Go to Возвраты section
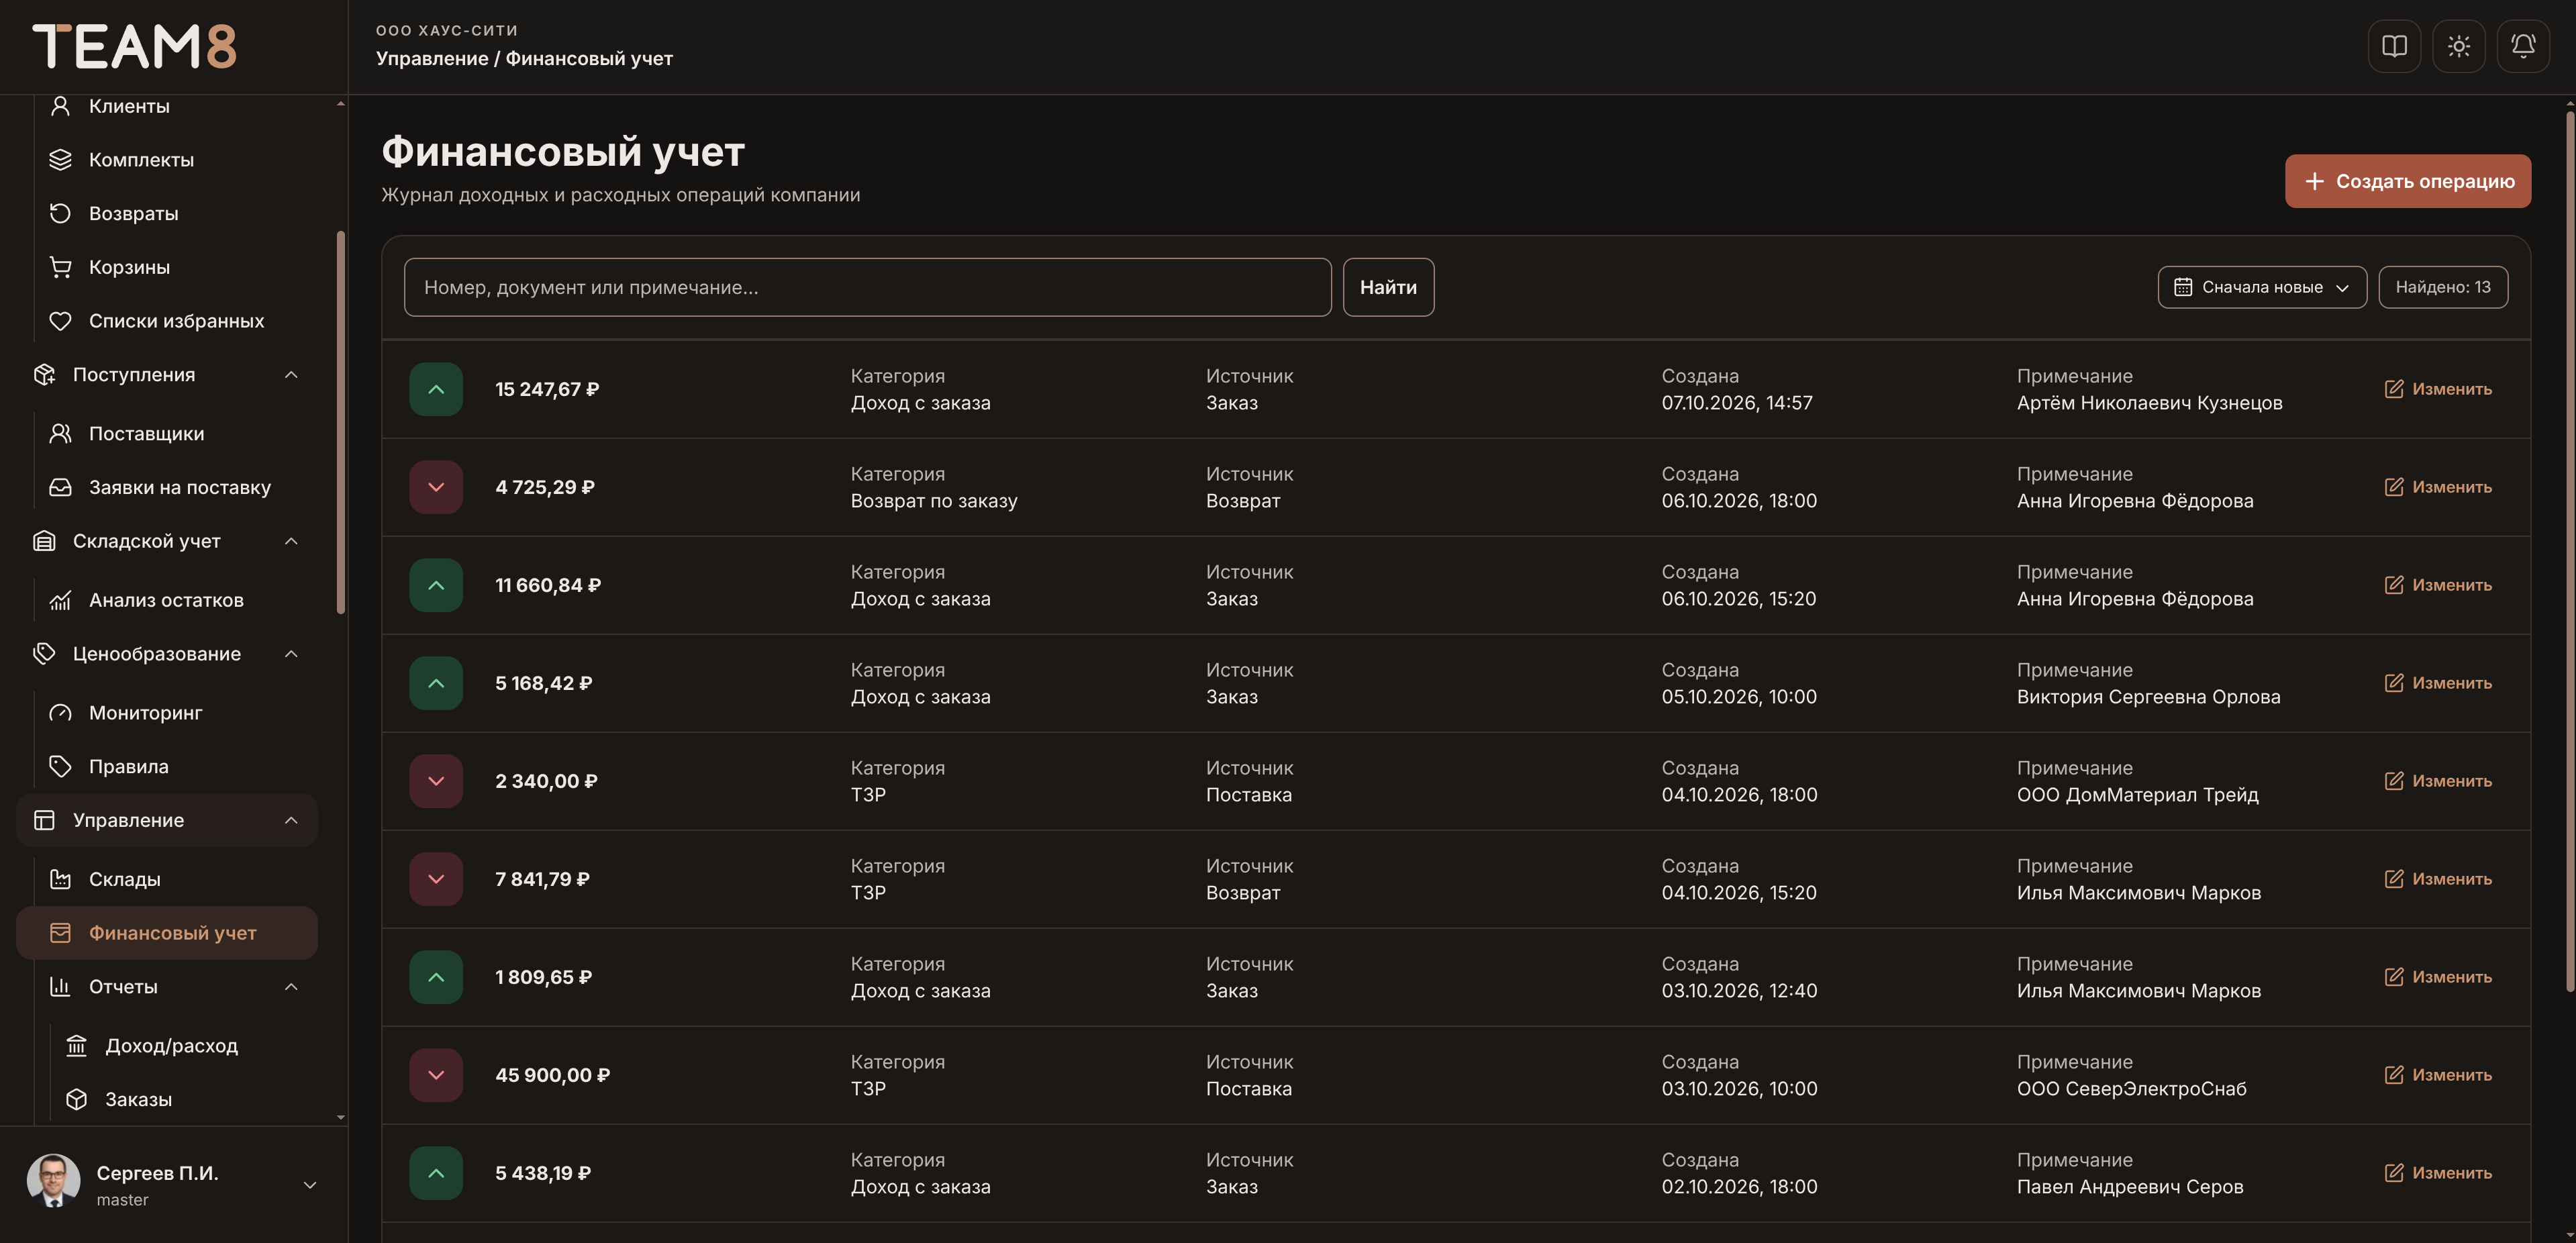Screen dimensions: 2576x1243 click(x=167, y=214)
